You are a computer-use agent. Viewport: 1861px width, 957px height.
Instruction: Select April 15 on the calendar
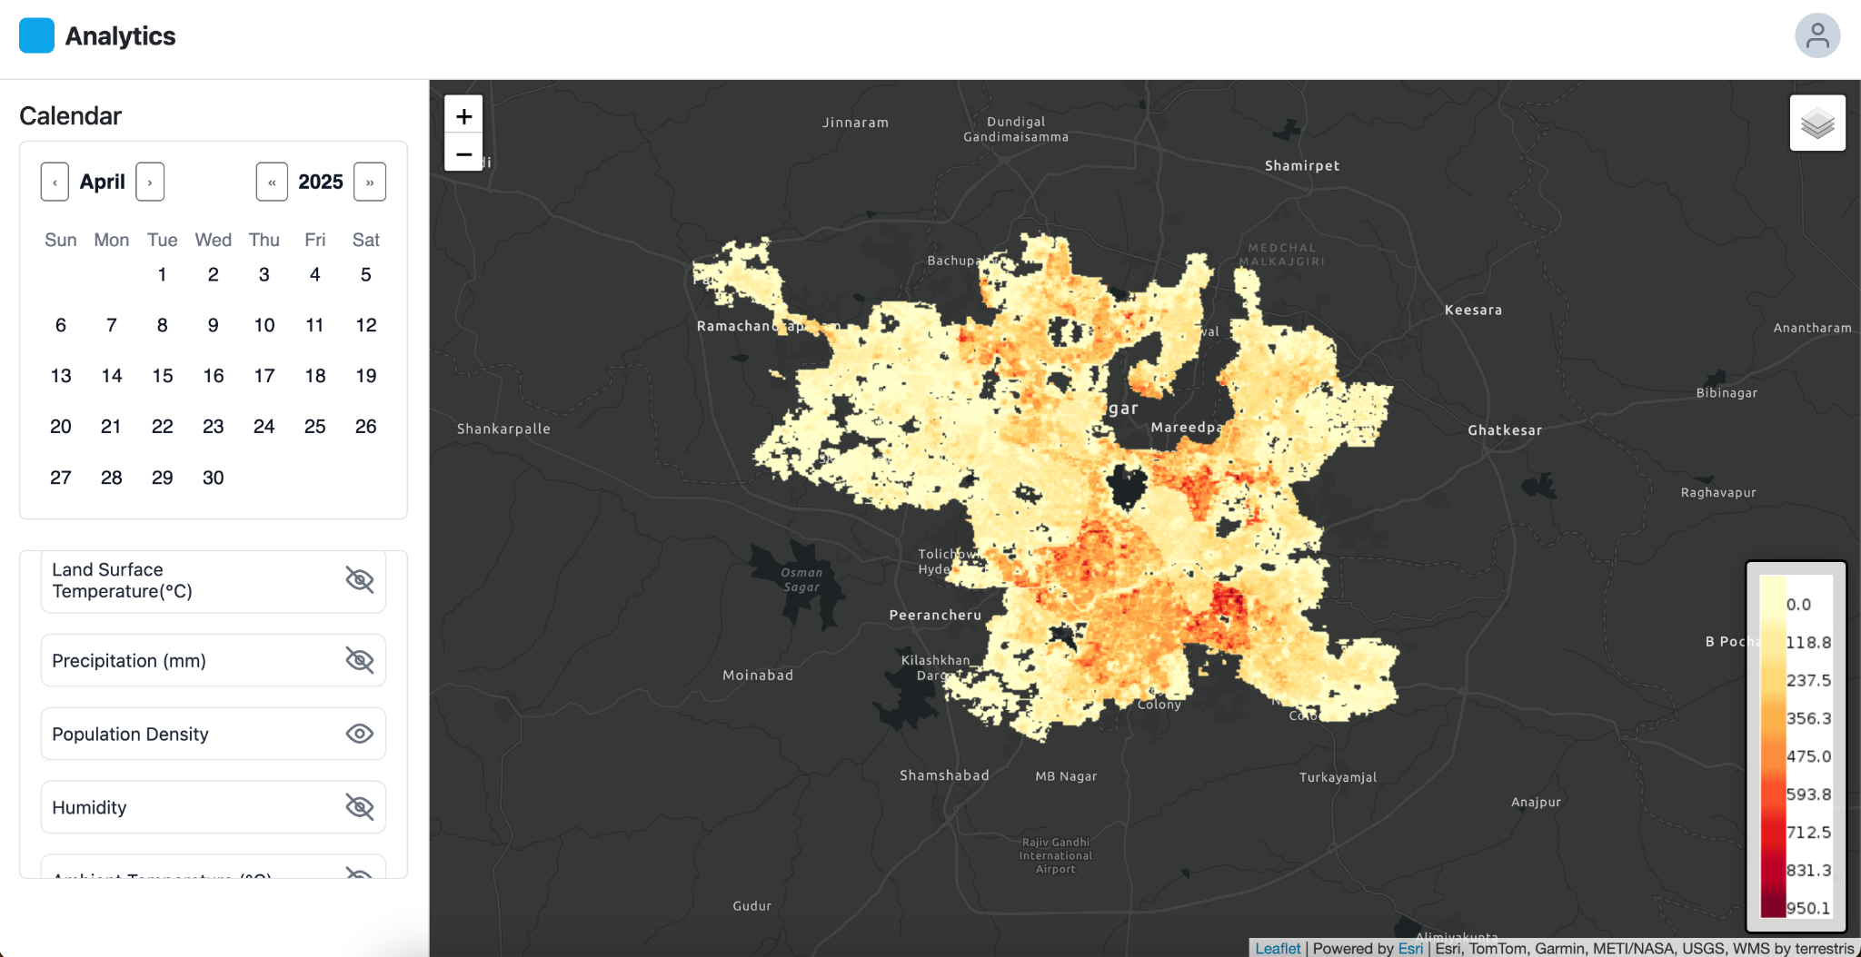[162, 375]
